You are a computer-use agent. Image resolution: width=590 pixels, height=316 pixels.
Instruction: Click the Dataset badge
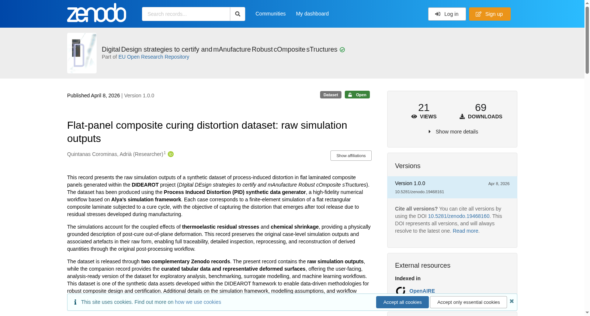331,95
